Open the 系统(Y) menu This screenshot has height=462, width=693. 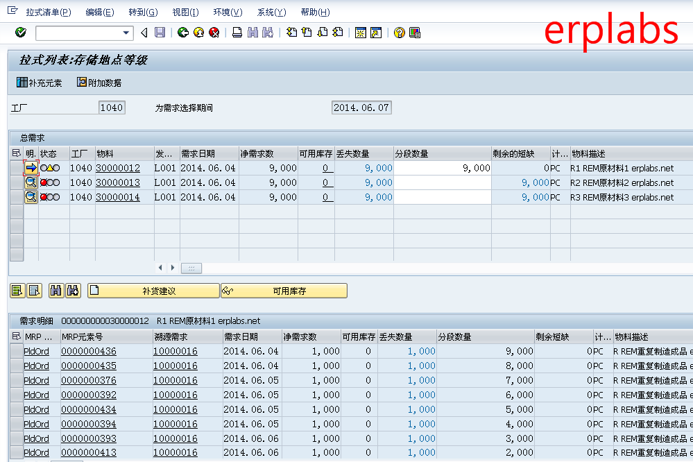(x=271, y=11)
